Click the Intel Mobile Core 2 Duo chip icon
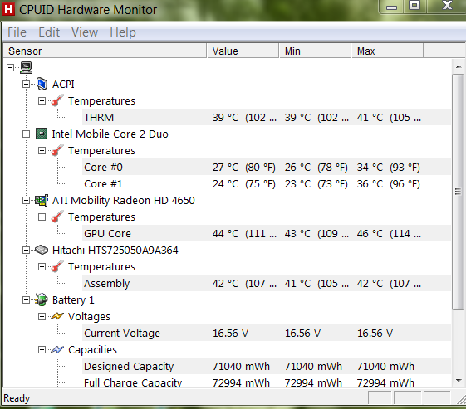The width and height of the screenshot is (466, 409). click(42, 134)
